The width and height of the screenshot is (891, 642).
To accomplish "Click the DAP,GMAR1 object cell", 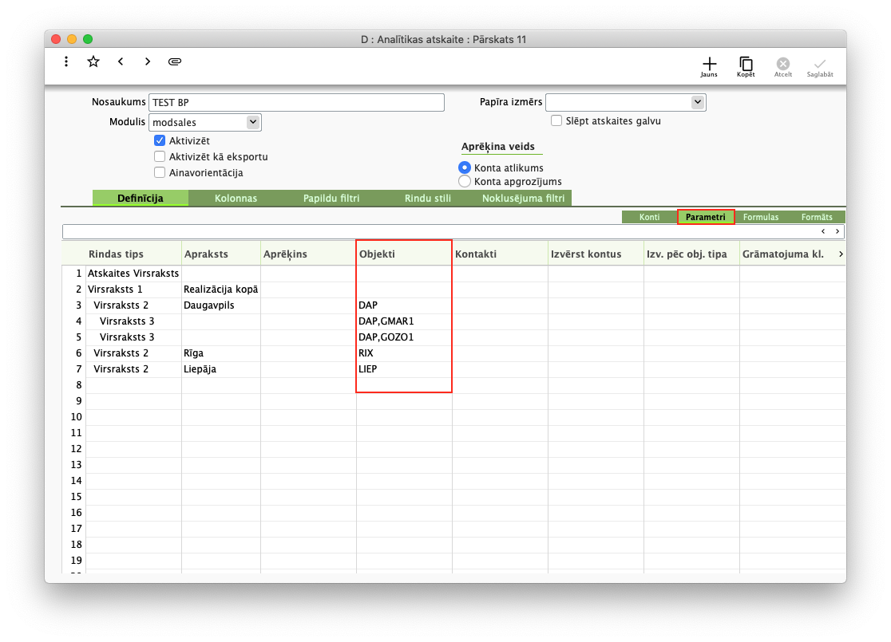I will tap(404, 321).
